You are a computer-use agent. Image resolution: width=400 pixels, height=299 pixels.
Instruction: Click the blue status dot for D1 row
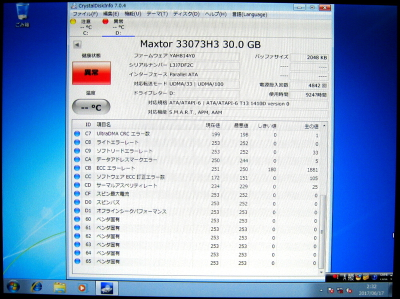[x=77, y=210]
